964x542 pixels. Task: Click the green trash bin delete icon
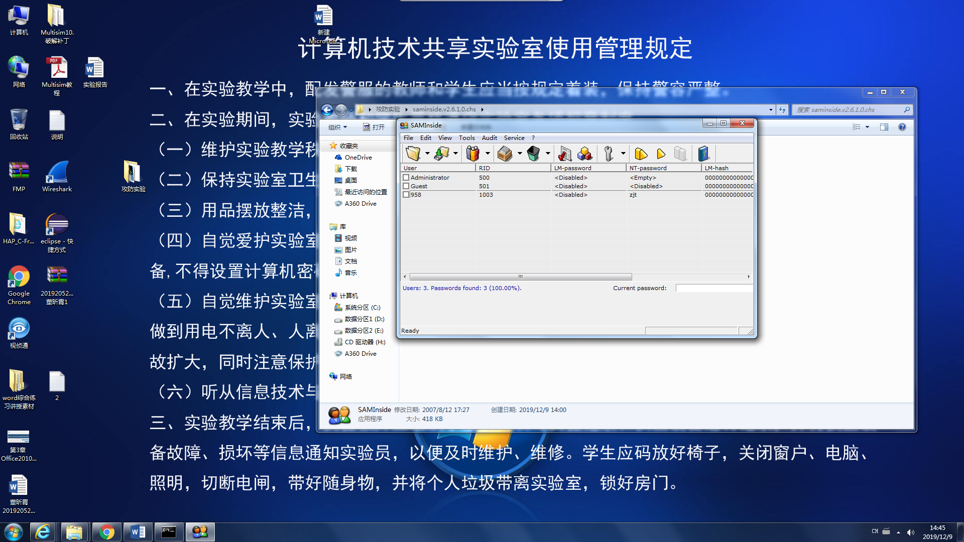tap(533, 154)
